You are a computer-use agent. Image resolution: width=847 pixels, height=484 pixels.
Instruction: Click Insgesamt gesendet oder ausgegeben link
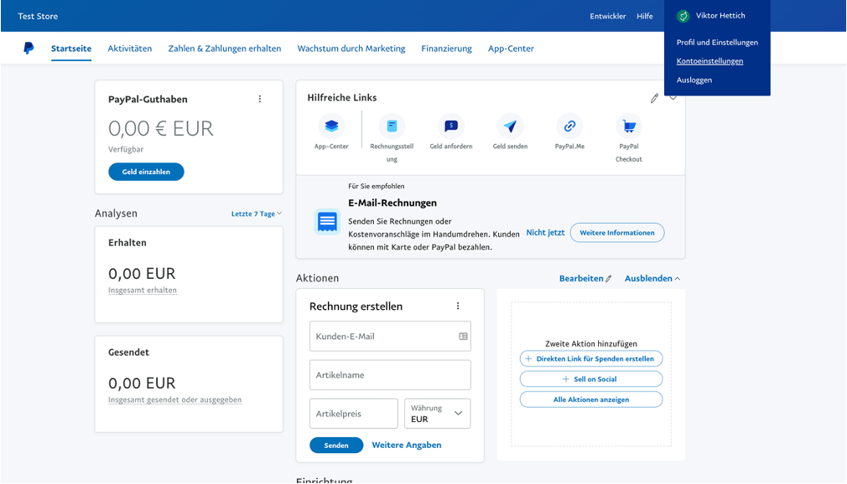(175, 399)
